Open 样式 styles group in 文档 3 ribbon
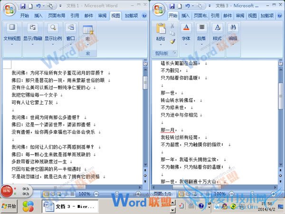Viewport: 285px width, 214px height. pyautogui.click(x=217, y=39)
